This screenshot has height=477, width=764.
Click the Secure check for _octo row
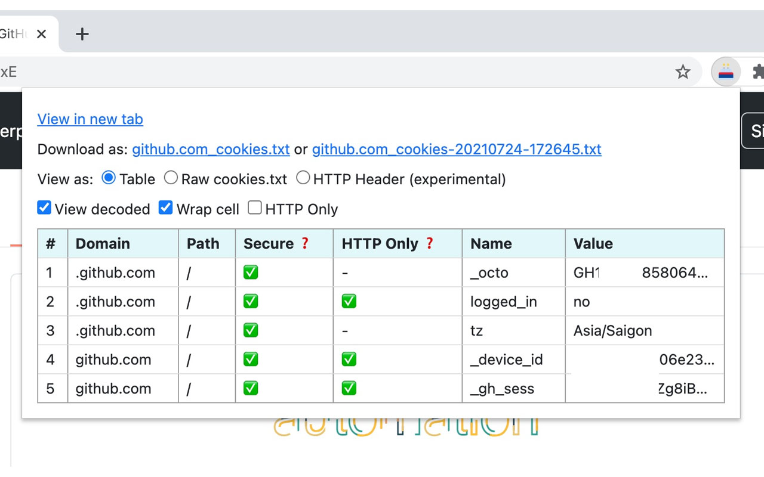tap(251, 272)
